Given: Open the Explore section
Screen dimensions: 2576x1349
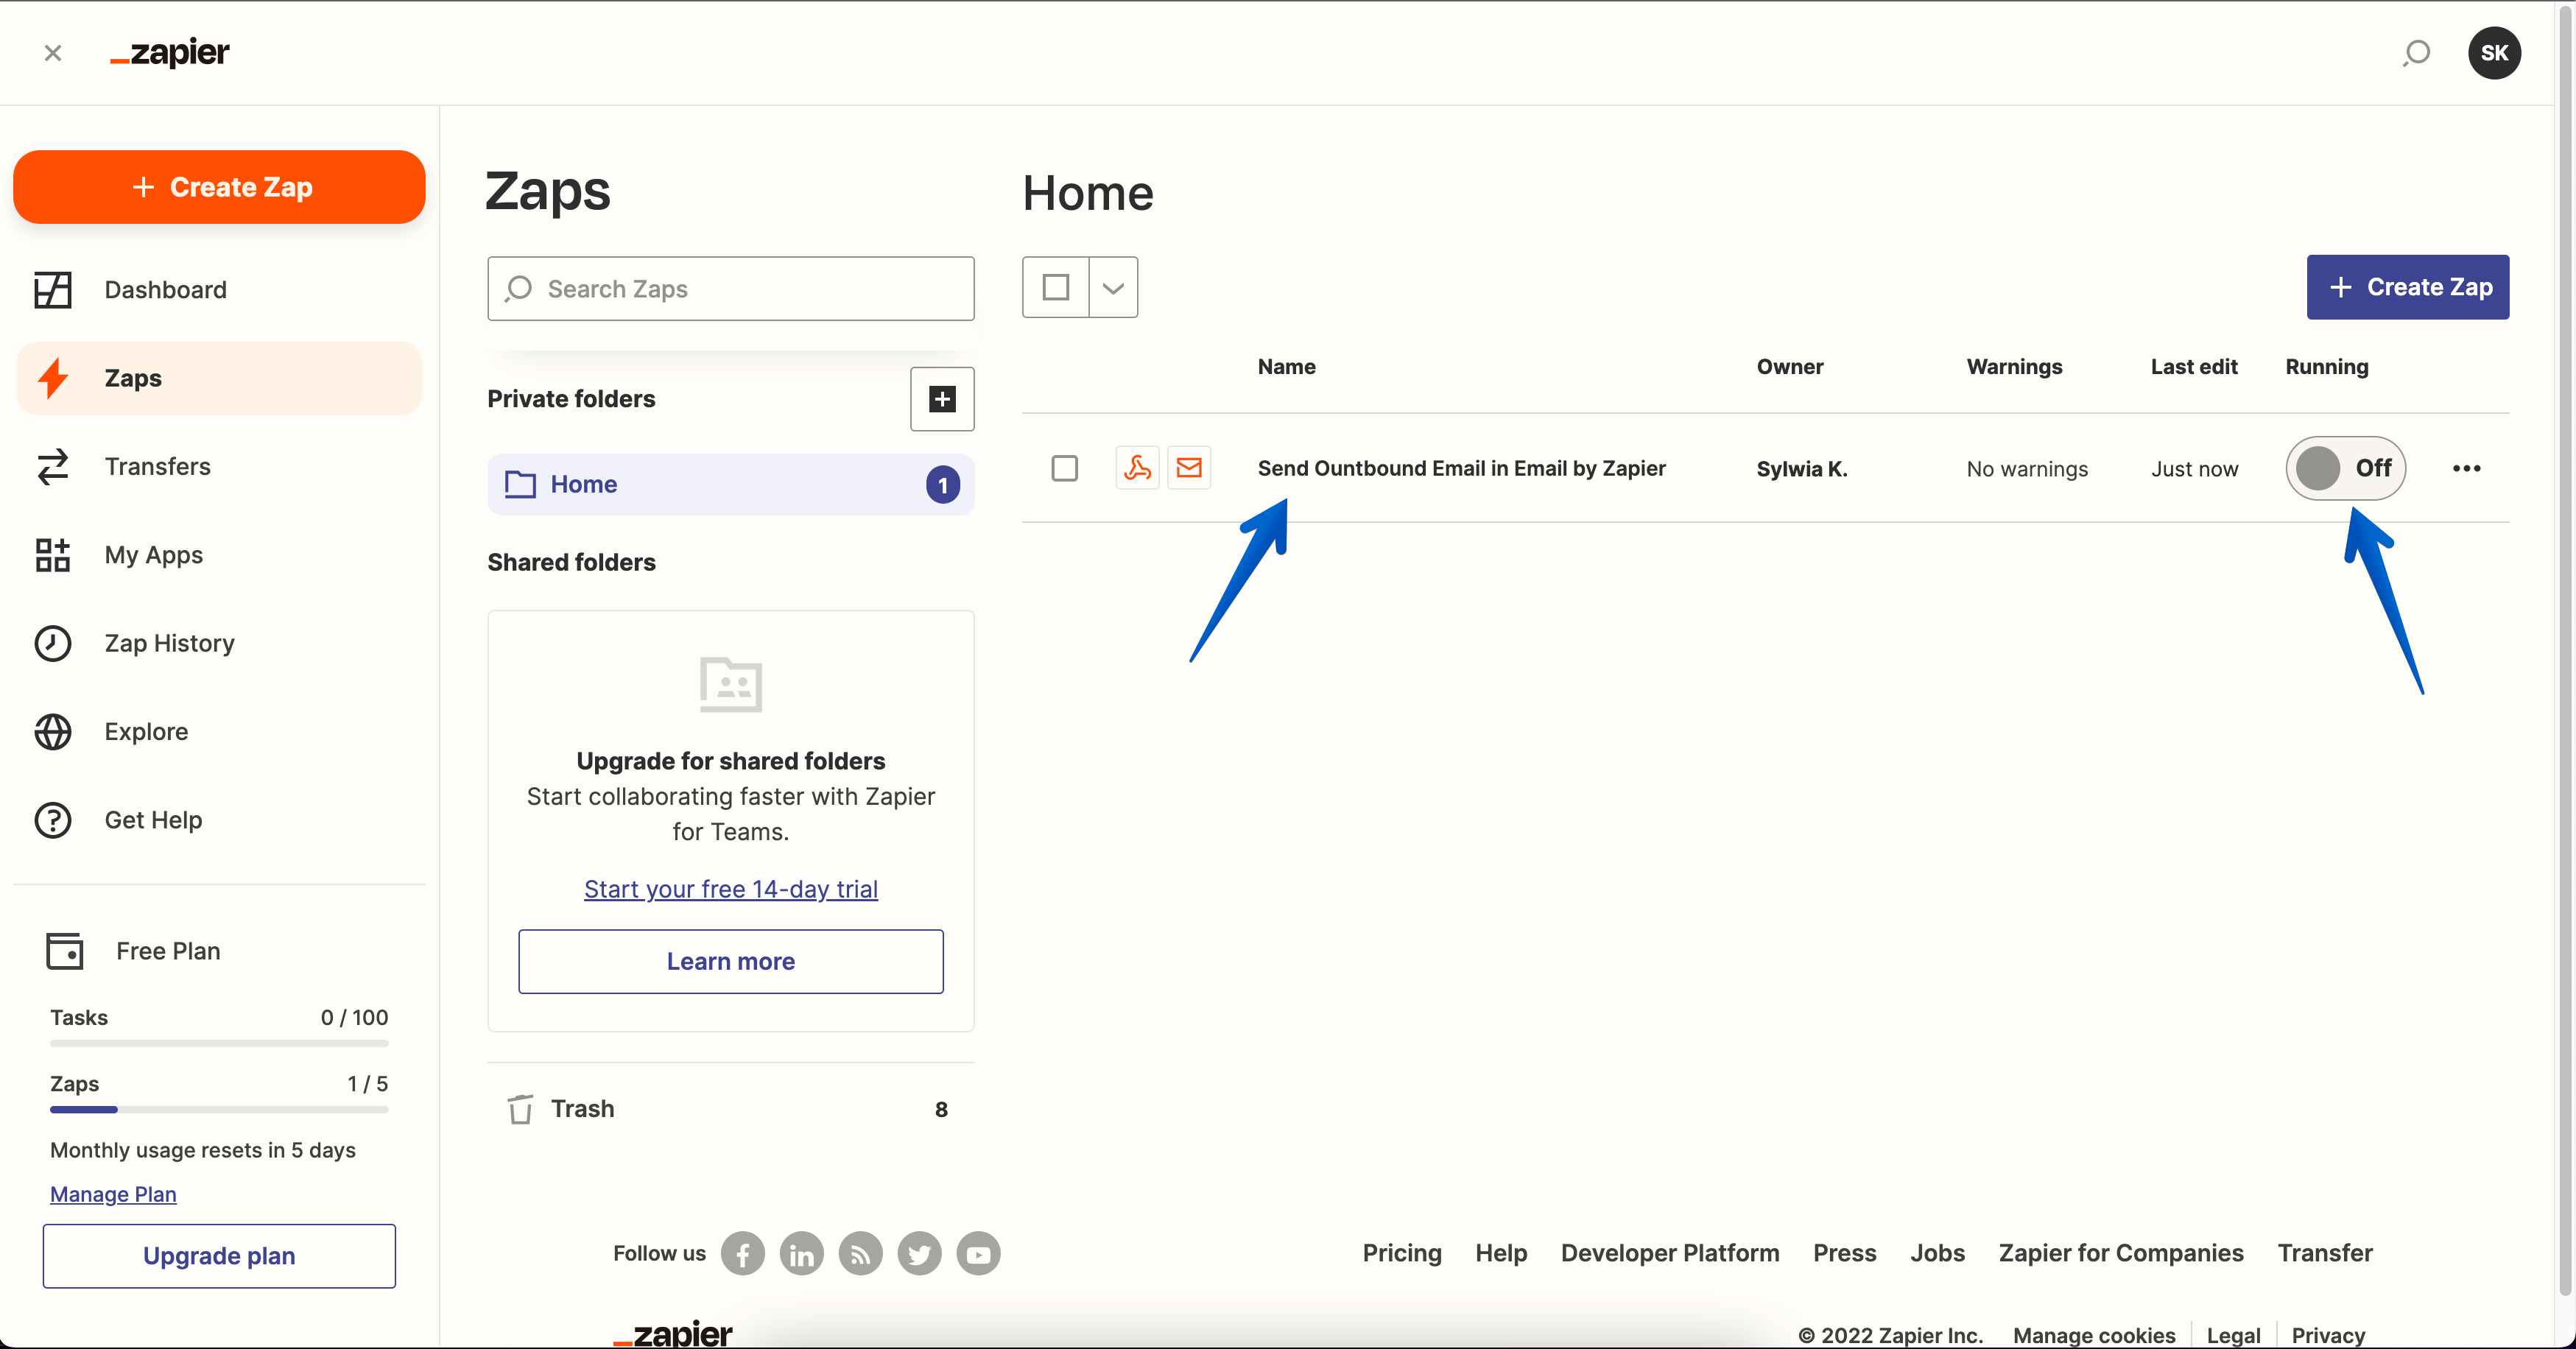Looking at the screenshot, I should (x=219, y=732).
